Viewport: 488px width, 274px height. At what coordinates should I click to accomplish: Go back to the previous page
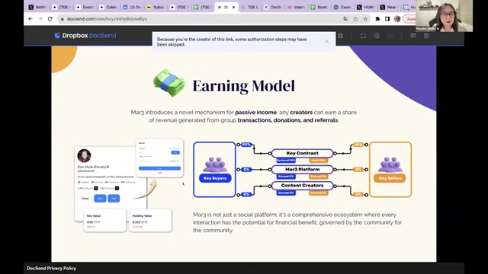coord(30,19)
